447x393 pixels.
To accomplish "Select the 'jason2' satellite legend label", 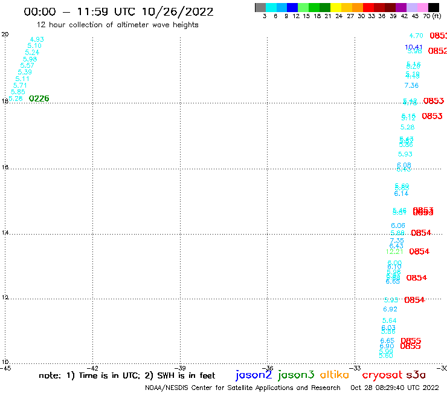I will 254,375.
